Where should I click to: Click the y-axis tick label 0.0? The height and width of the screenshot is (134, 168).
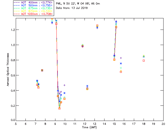pos(13,120)
